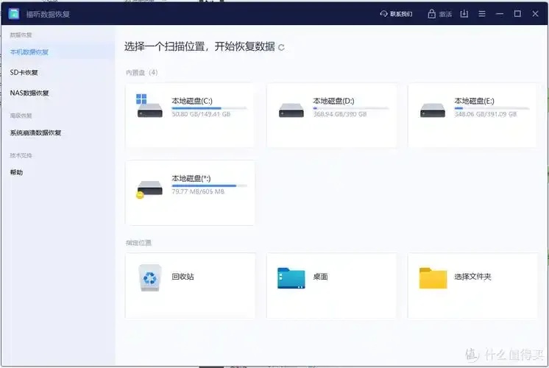Click E: drive usage progress bar
Image resolution: width=549 pixels, height=368 pixels.
[x=492, y=108]
